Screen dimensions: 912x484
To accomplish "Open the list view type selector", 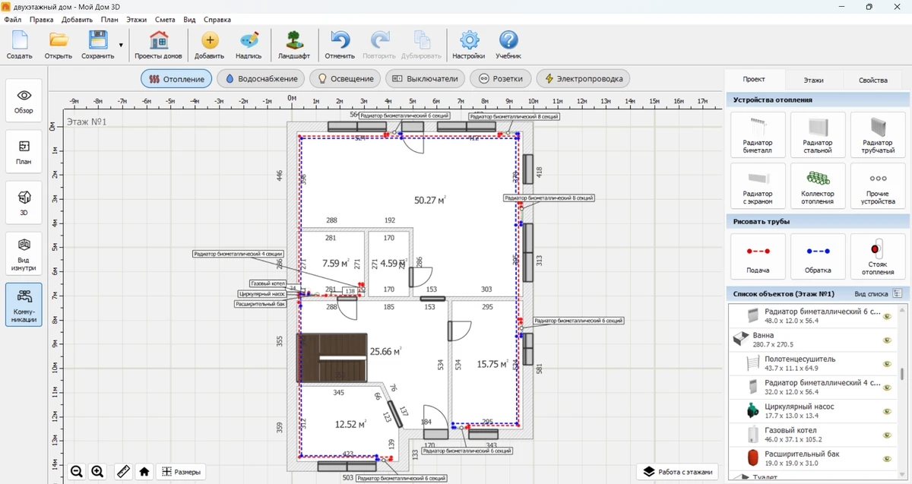I will click(897, 294).
